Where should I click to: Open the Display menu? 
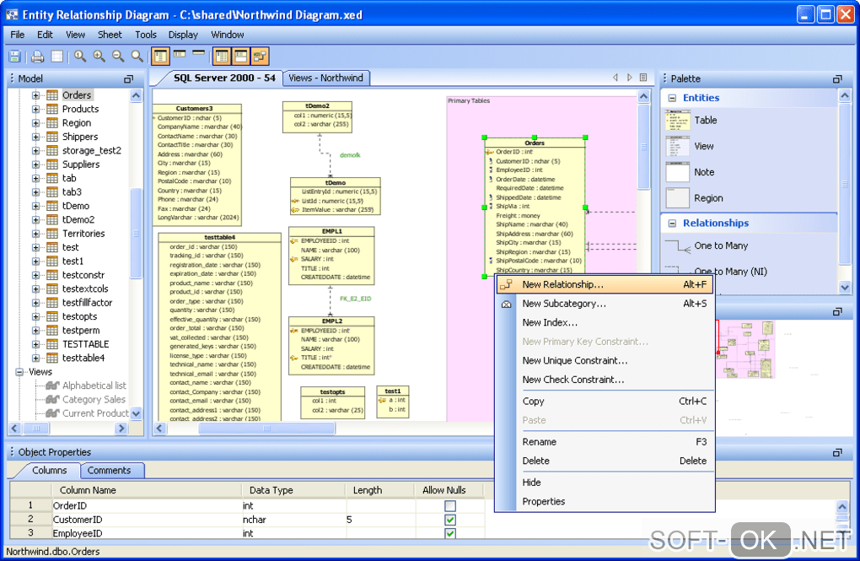(183, 35)
